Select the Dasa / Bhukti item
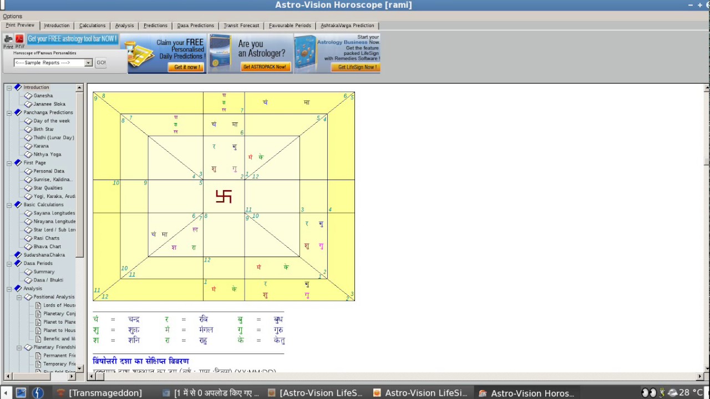 tap(48, 280)
